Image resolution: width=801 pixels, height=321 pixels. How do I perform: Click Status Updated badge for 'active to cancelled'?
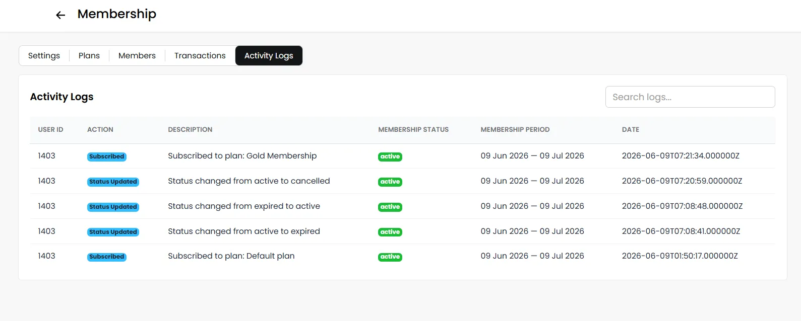(113, 182)
